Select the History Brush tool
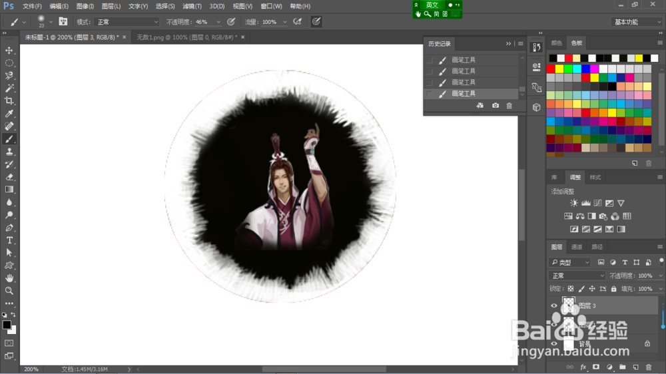Screen dimensions: 666x374 [x=9, y=164]
